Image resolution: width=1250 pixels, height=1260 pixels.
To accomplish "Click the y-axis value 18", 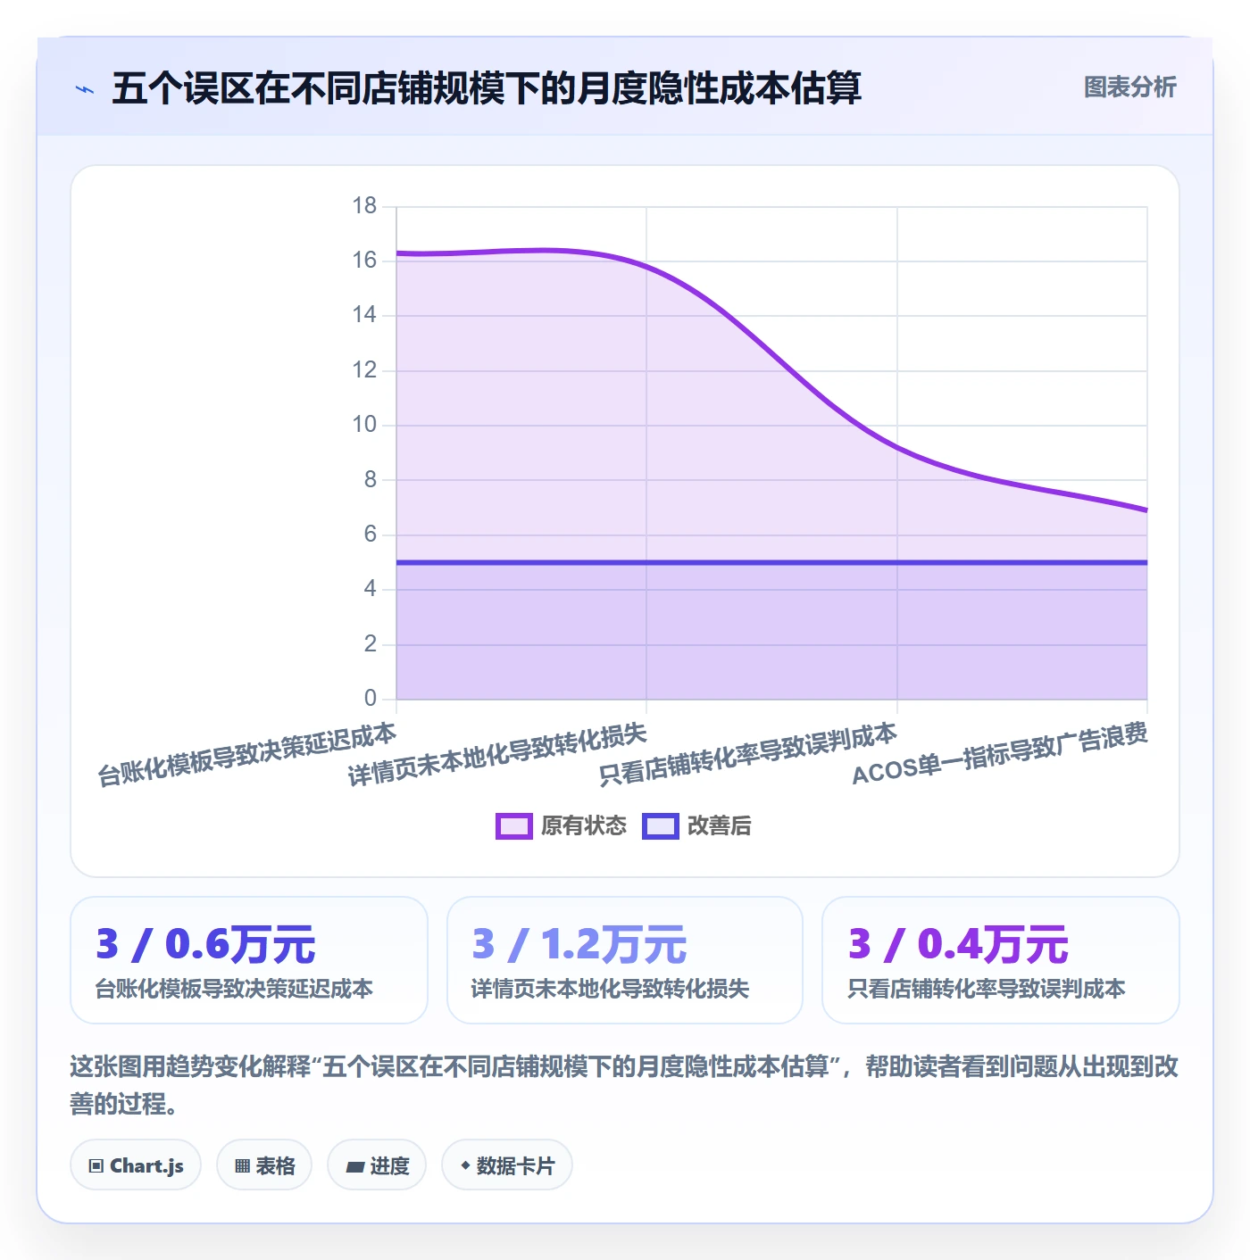I will pos(364,206).
